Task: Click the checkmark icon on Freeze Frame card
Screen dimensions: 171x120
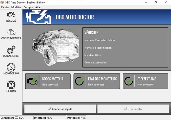Action: coord(129,81)
